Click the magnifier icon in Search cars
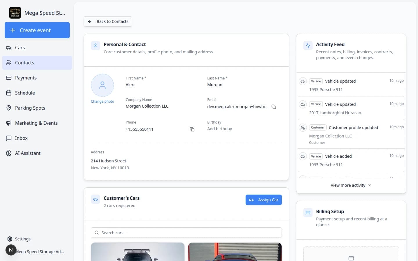The image size is (418, 261). pyautogui.click(x=97, y=233)
